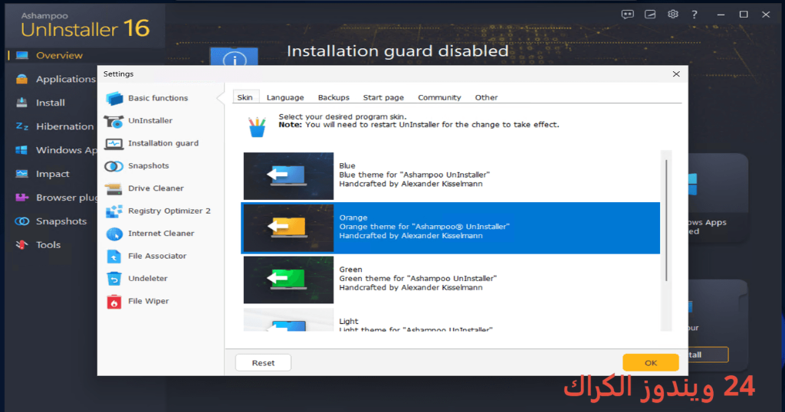Select the Snapshots toggle icon in Settings
Screen dimensions: 785x412
tap(113, 166)
